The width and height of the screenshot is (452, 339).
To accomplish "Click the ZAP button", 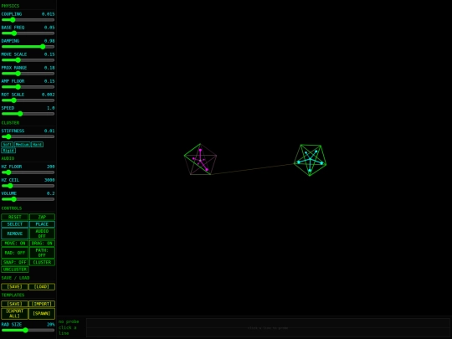I will (x=42, y=217).
